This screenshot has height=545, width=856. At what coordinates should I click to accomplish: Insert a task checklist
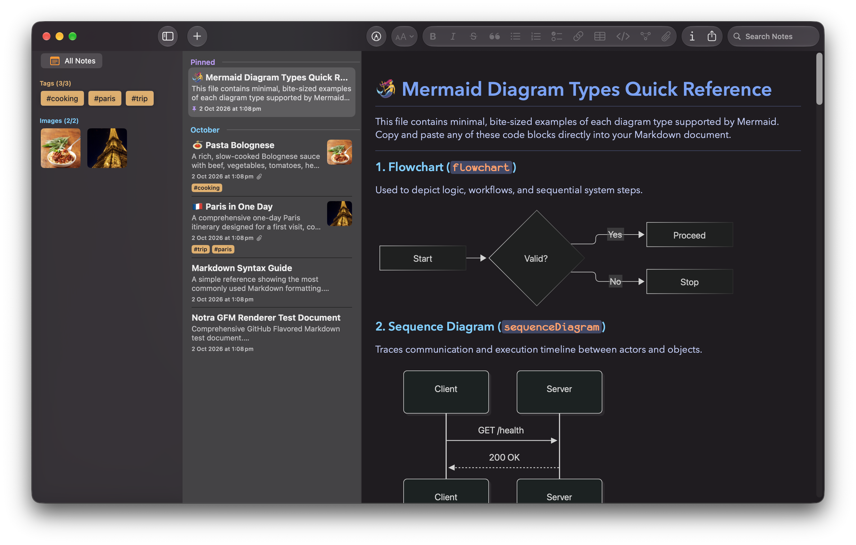coord(556,36)
